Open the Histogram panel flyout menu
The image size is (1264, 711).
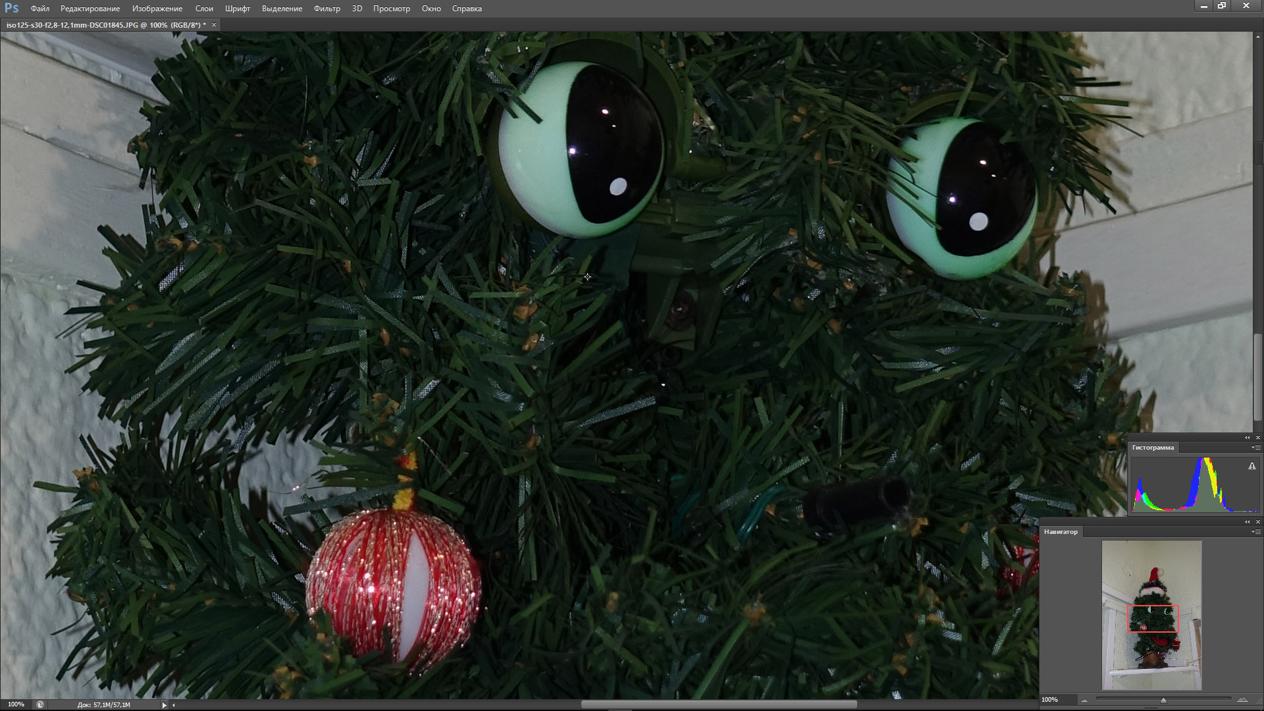tap(1255, 448)
